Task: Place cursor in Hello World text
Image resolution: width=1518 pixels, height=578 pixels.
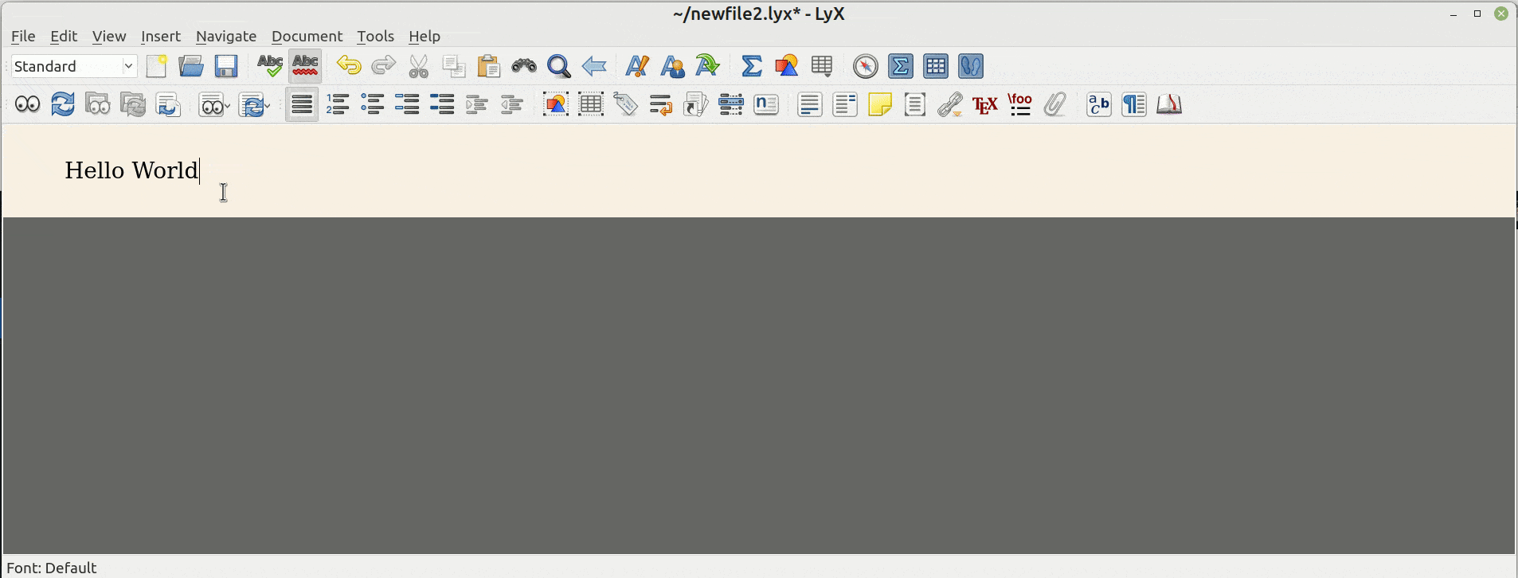Action: pos(131,170)
